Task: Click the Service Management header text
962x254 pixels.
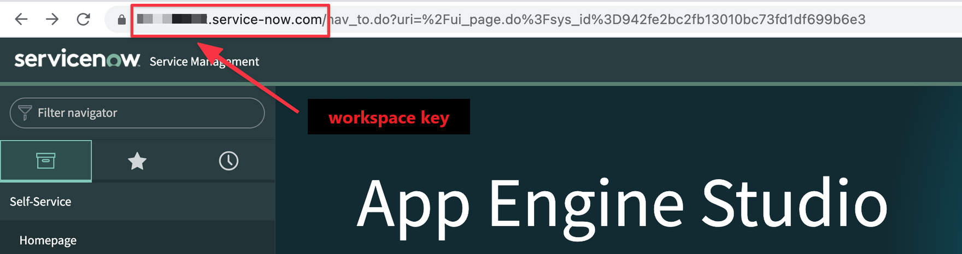Action: 204,62
